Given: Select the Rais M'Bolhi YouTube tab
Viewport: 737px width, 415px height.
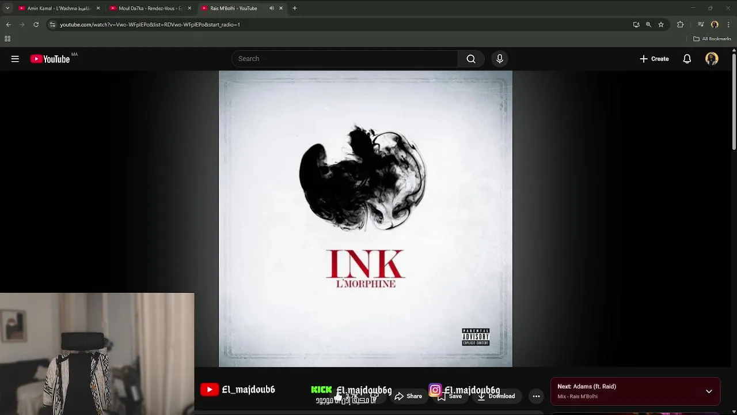Looking at the screenshot, I should tap(233, 8).
